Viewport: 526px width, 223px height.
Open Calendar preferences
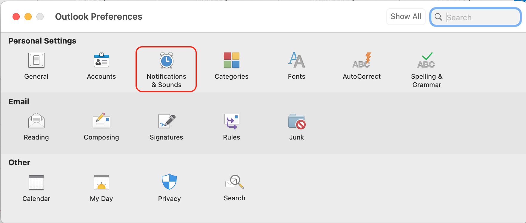36,188
